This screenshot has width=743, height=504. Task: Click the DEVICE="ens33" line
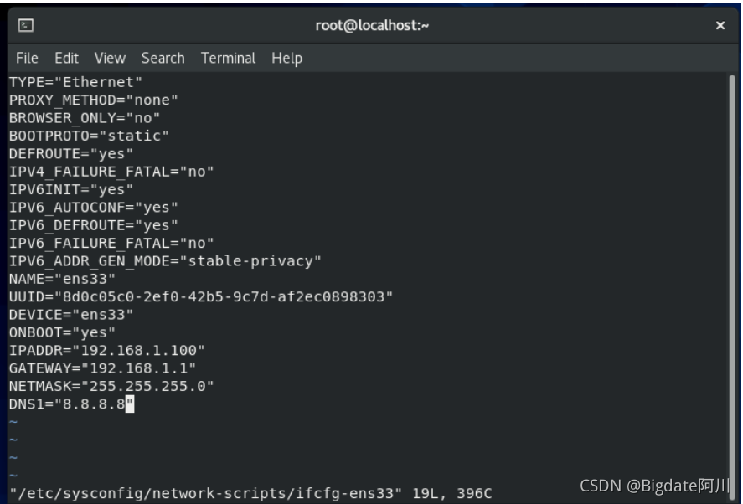(x=71, y=315)
